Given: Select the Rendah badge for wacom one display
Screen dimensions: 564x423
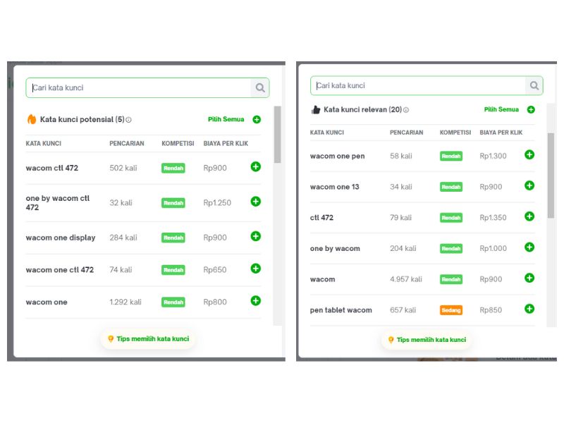Looking at the screenshot, I should [173, 238].
